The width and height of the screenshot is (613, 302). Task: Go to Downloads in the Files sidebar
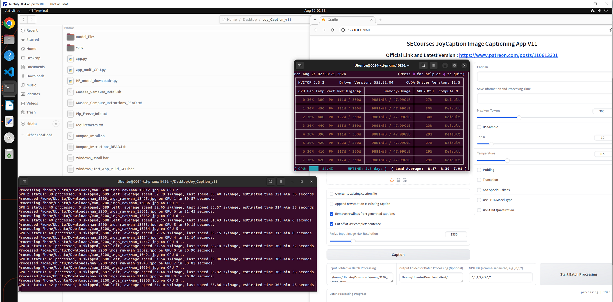click(x=35, y=76)
